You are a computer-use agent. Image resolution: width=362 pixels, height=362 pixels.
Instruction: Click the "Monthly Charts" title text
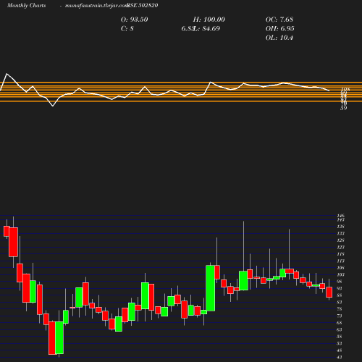click(27, 5)
